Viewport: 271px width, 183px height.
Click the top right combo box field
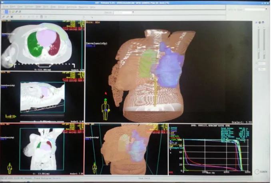[255, 9]
